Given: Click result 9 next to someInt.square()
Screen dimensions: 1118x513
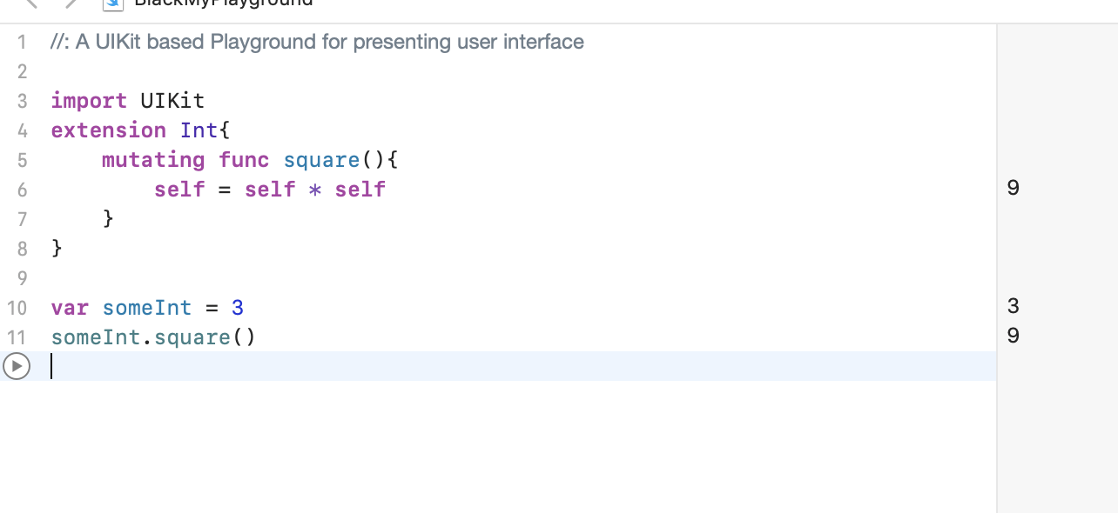Looking at the screenshot, I should [1013, 336].
